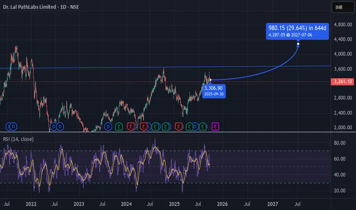Open the INR currency selector
356x210 pixels.
[x=343, y=7]
